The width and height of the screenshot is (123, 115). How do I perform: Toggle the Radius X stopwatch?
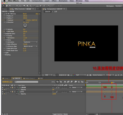[x=6, y=16]
